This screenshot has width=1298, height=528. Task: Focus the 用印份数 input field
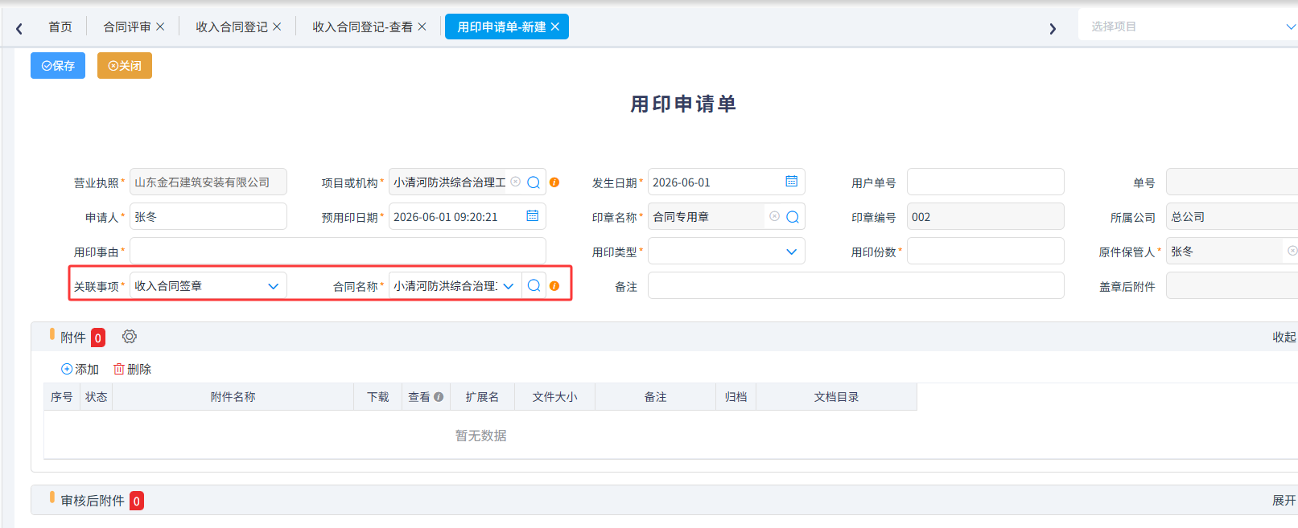(x=986, y=251)
